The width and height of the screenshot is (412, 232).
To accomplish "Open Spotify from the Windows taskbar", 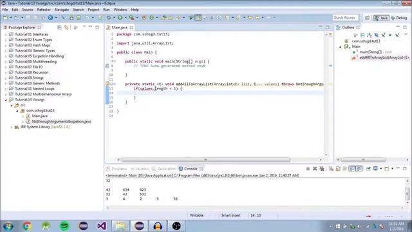I will point(64,226).
